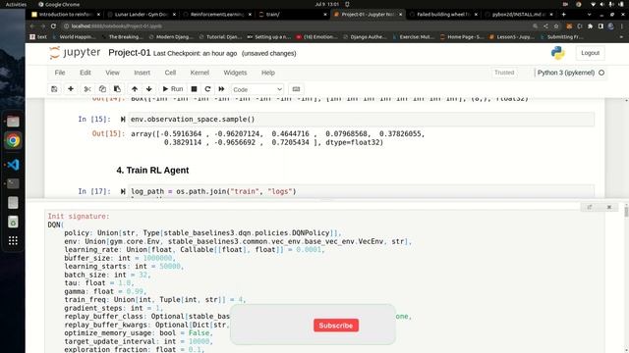This screenshot has width=629, height=353.
Task: Switch to pybox2d/INSTALL.md tab
Action: click(x=519, y=14)
